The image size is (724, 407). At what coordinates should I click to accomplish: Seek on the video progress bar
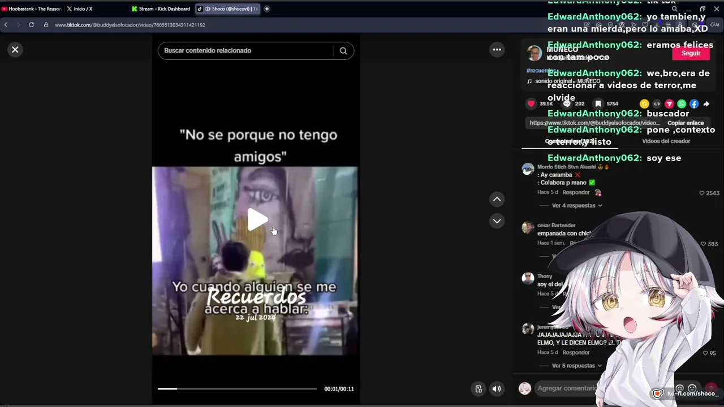coord(237,389)
